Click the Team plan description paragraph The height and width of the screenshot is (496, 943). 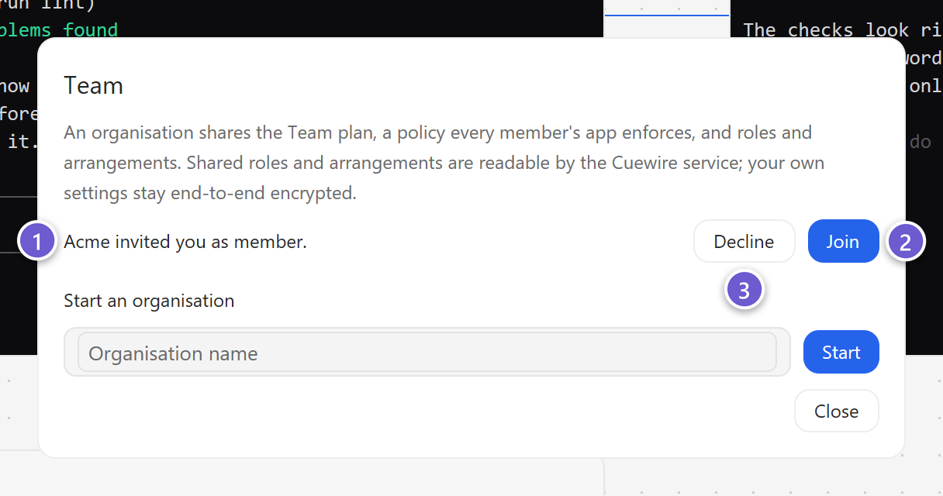[x=444, y=163]
